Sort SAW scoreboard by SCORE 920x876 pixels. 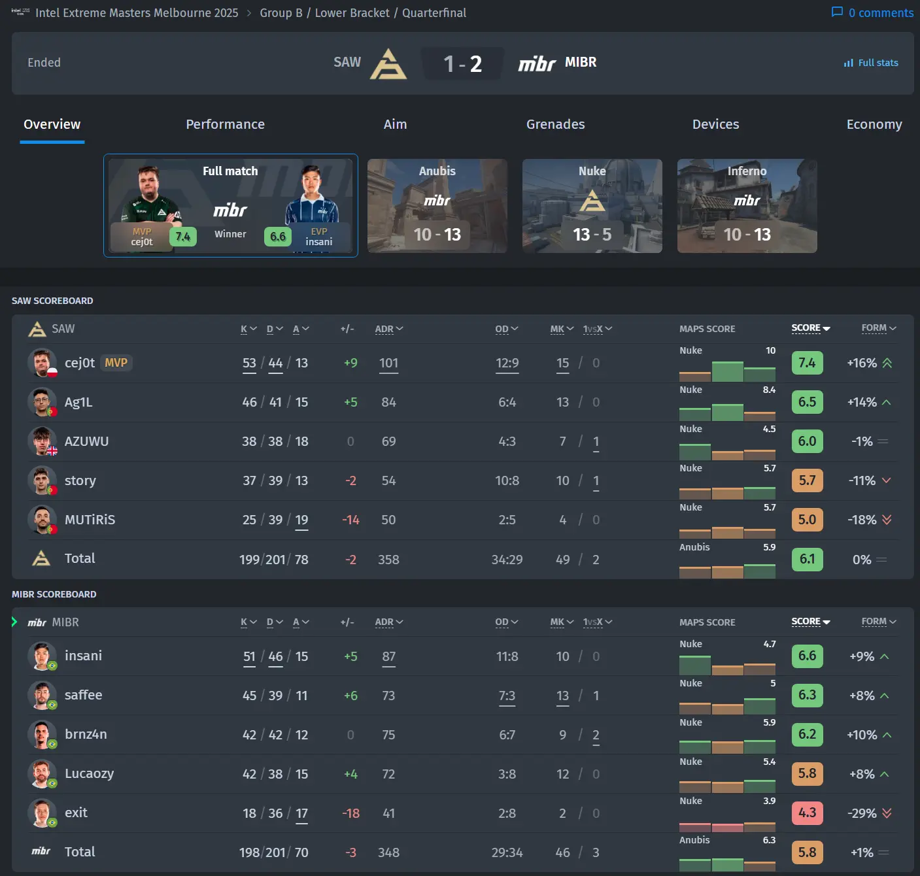pos(811,328)
